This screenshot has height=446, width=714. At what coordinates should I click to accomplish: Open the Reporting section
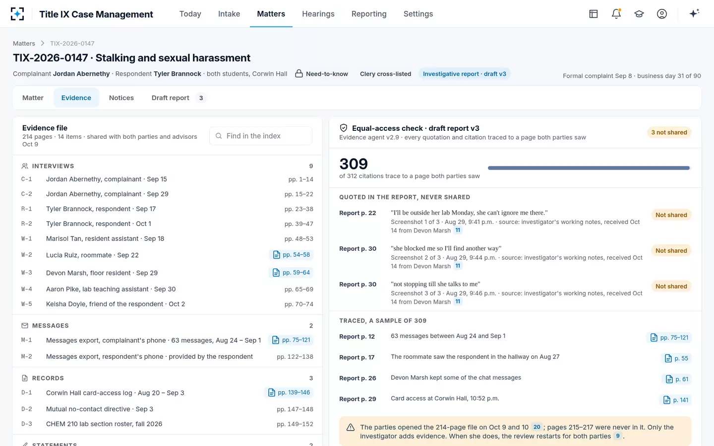(369, 14)
